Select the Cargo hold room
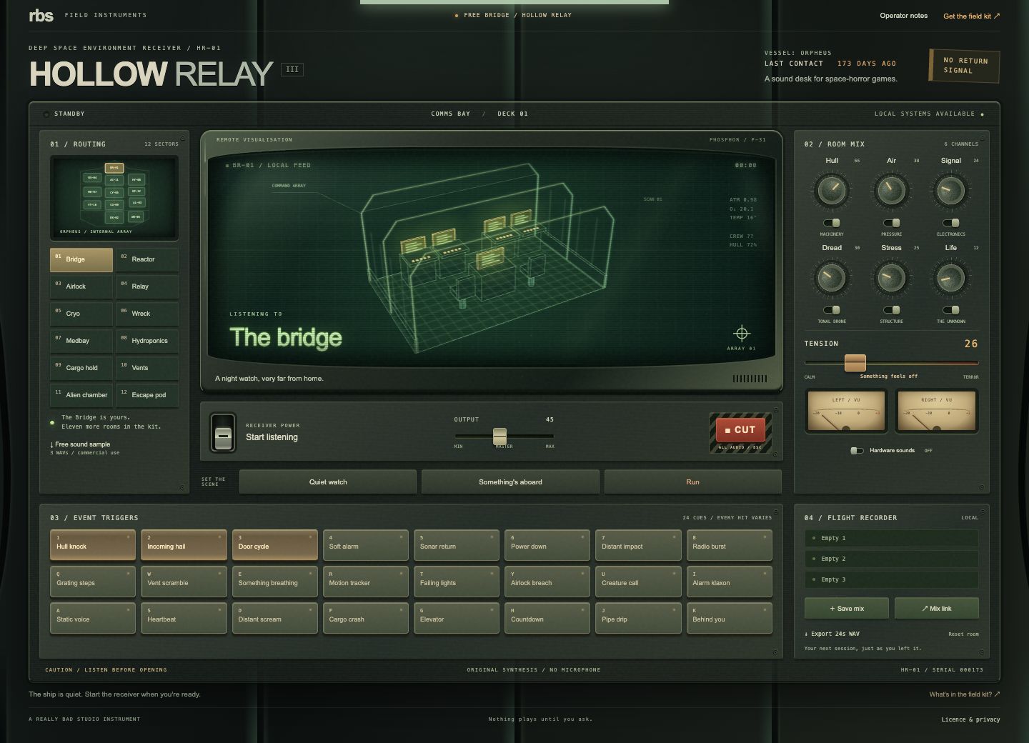 [x=81, y=368]
